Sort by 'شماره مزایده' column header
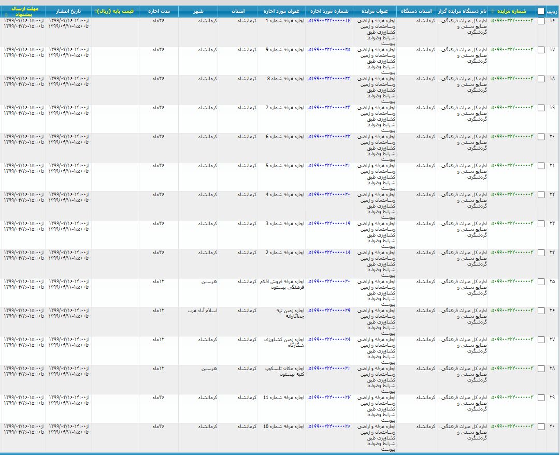 [512, 11]
